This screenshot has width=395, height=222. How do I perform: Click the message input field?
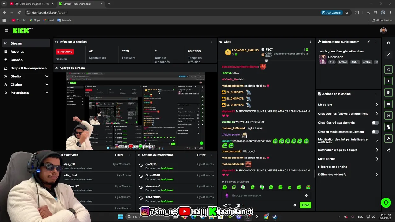coord(266,195)
